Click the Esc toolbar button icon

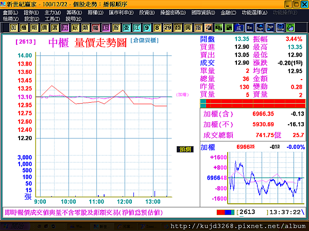click(x=249, y=28)
